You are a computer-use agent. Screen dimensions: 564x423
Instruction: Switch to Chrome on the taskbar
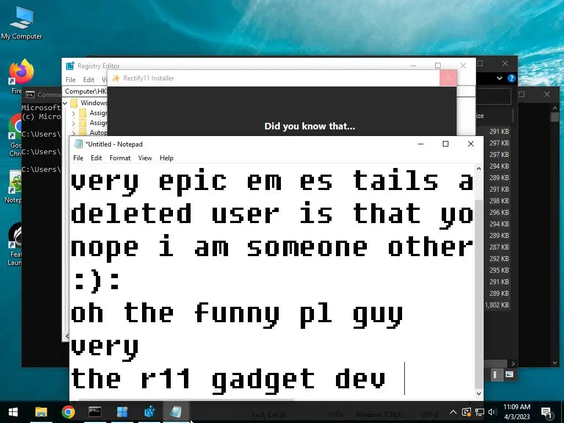pos(68,412)
